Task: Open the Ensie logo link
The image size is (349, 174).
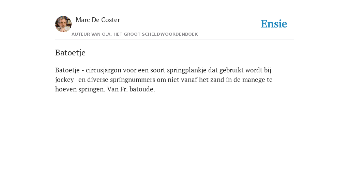Action: point(274,24)
